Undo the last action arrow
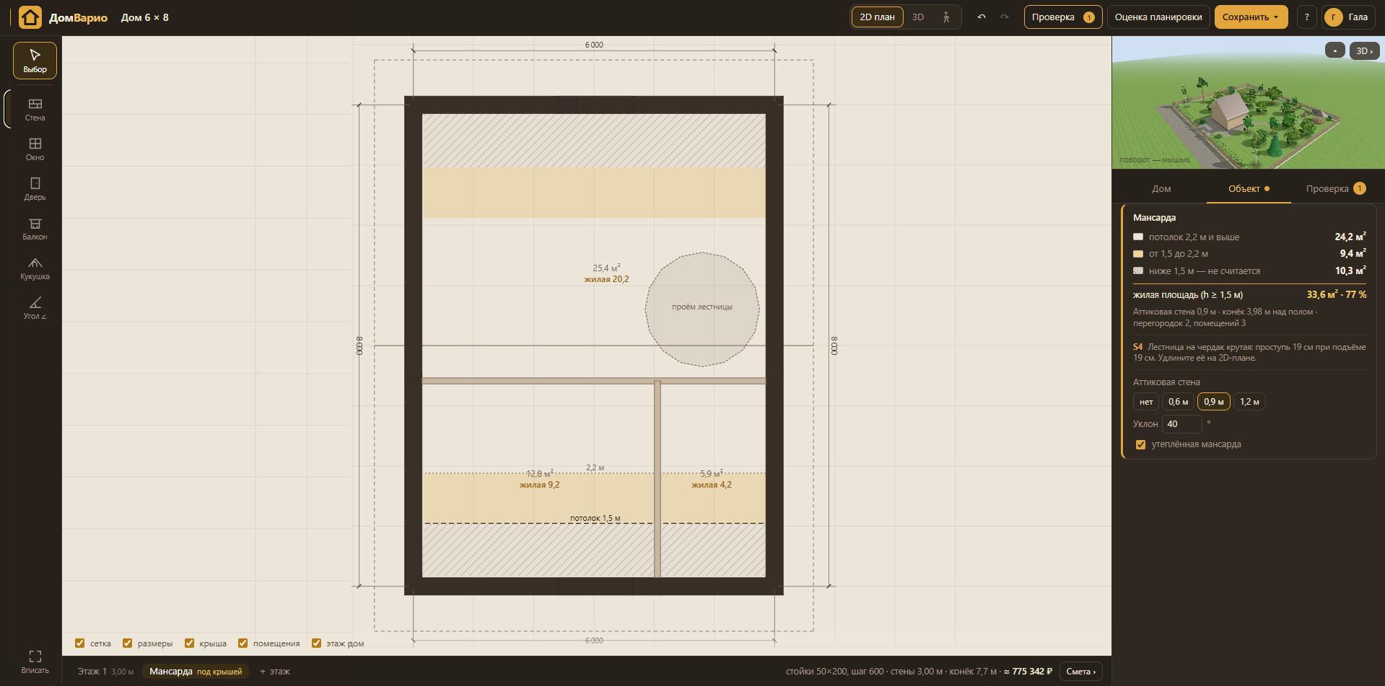Screen dimensions: 1385x686 coord(982,17)
